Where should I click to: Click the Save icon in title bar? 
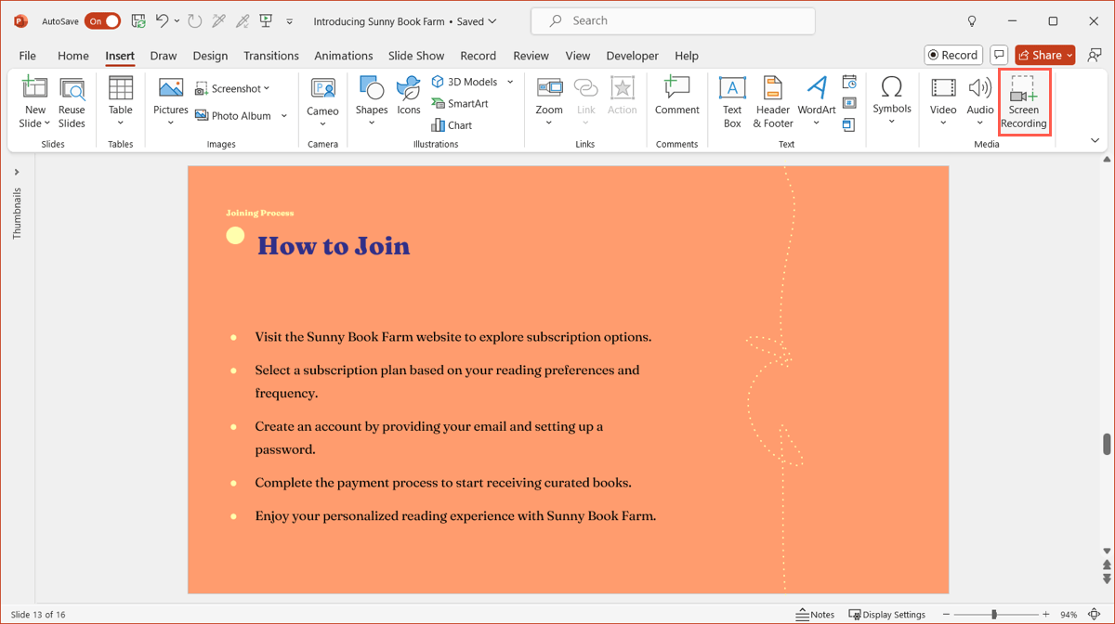point(138,20)
